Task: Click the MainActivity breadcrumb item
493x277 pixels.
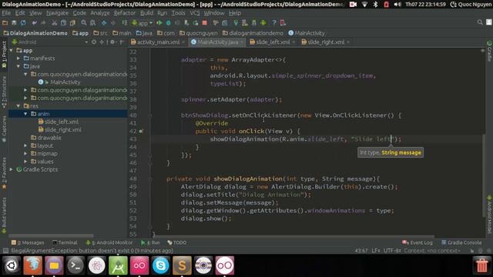Action: [x=307, y=33]
